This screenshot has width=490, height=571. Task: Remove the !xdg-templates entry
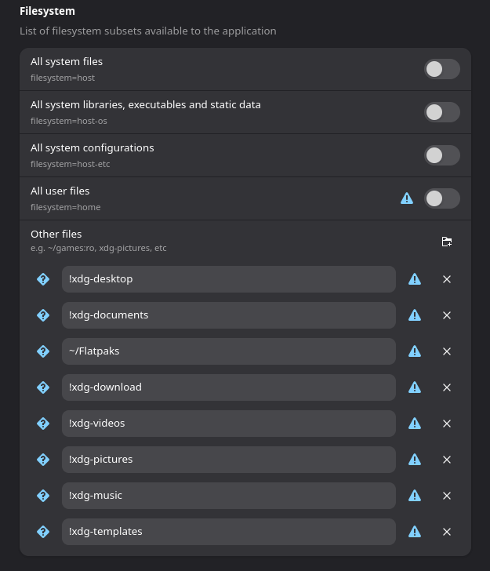click(x=447, y=532)
